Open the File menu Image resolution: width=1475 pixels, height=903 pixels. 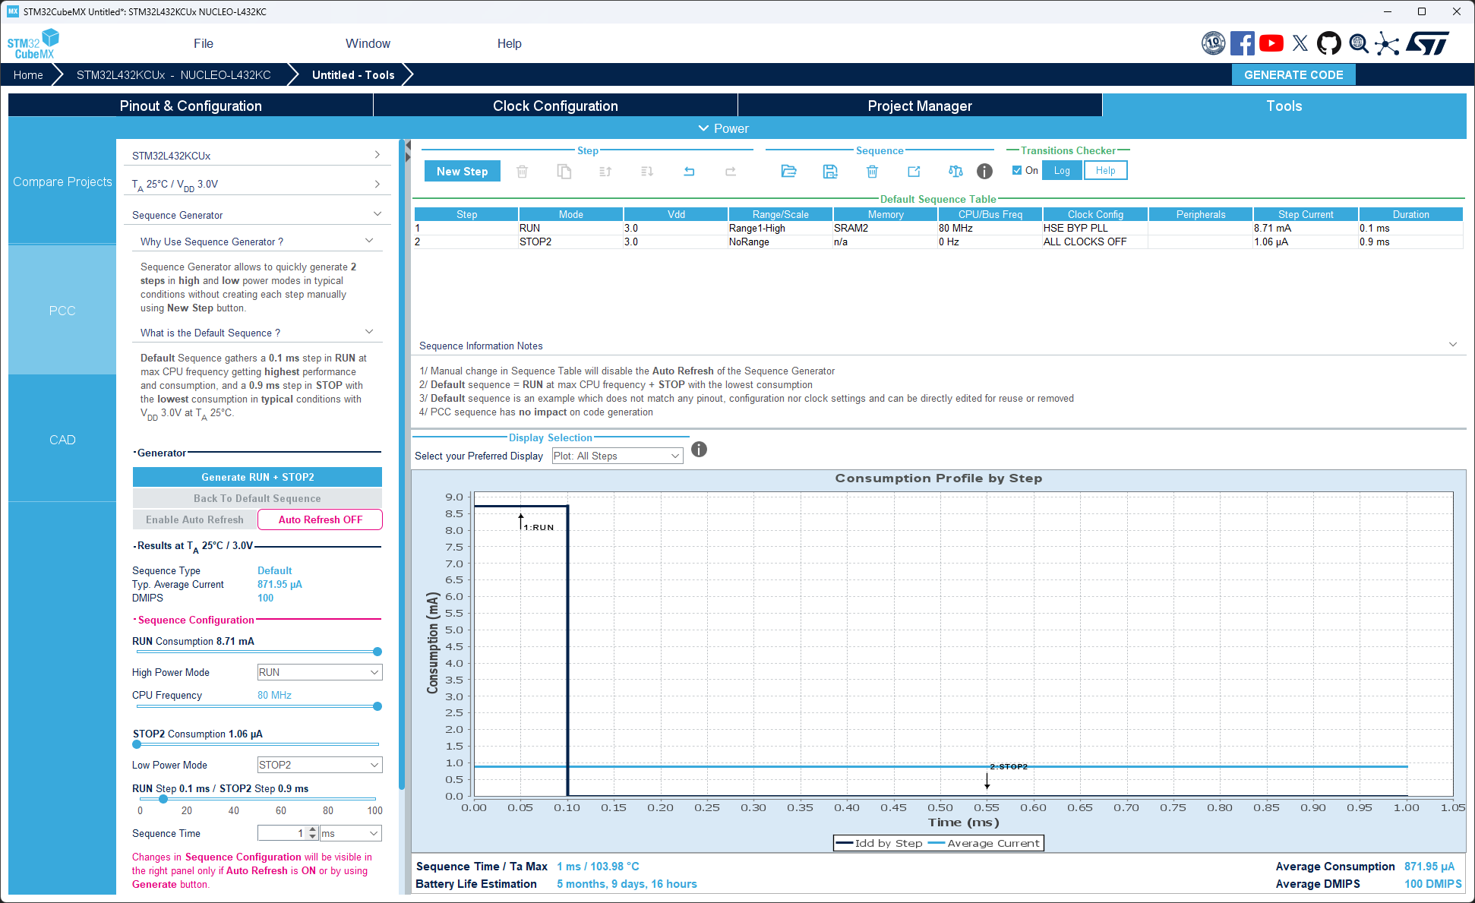204,43
